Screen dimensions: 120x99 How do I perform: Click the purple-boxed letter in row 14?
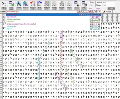pyautogui.click(x=56, y=74)
